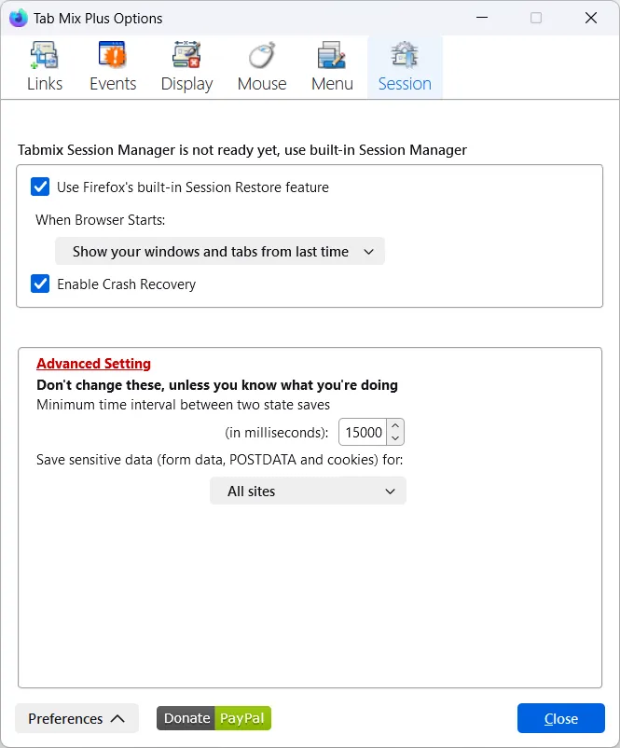Uncheck Use Firefox's built-in Session Restore
The height and width of the screenshot is (748, 620).
pyautogui.click(x=41, y=187)
